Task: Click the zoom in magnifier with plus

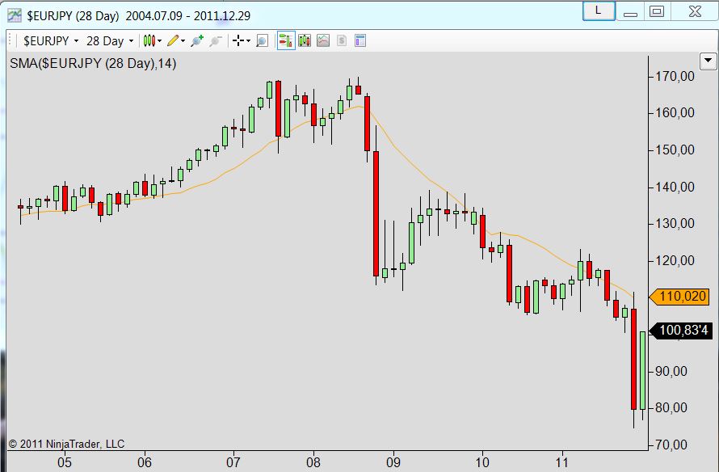Action: 197,41
